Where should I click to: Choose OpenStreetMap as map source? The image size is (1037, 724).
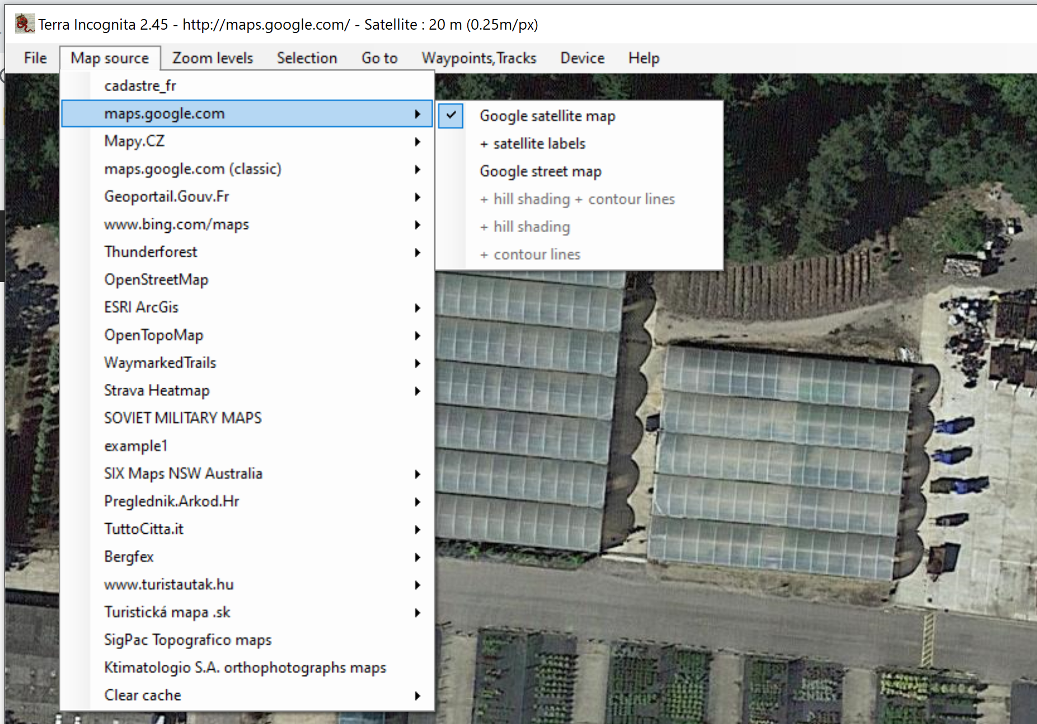click(x=247, y=280)
